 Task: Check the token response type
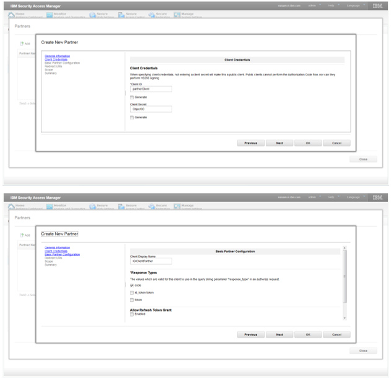tap(132, 300)
